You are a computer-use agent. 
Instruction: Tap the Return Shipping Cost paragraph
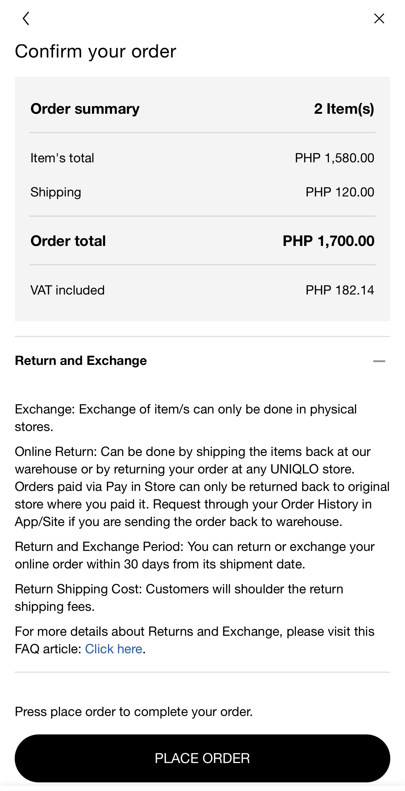179,598
